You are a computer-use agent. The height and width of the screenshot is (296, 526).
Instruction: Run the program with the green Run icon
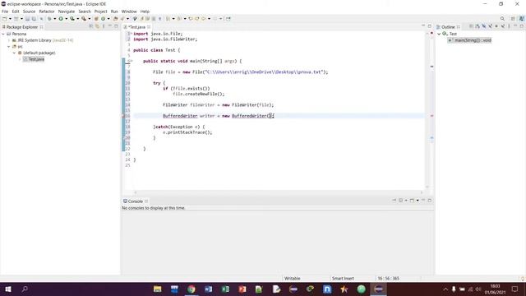61,19
